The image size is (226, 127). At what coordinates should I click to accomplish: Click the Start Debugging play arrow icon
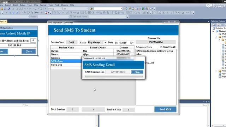click(x=46, y=9)
